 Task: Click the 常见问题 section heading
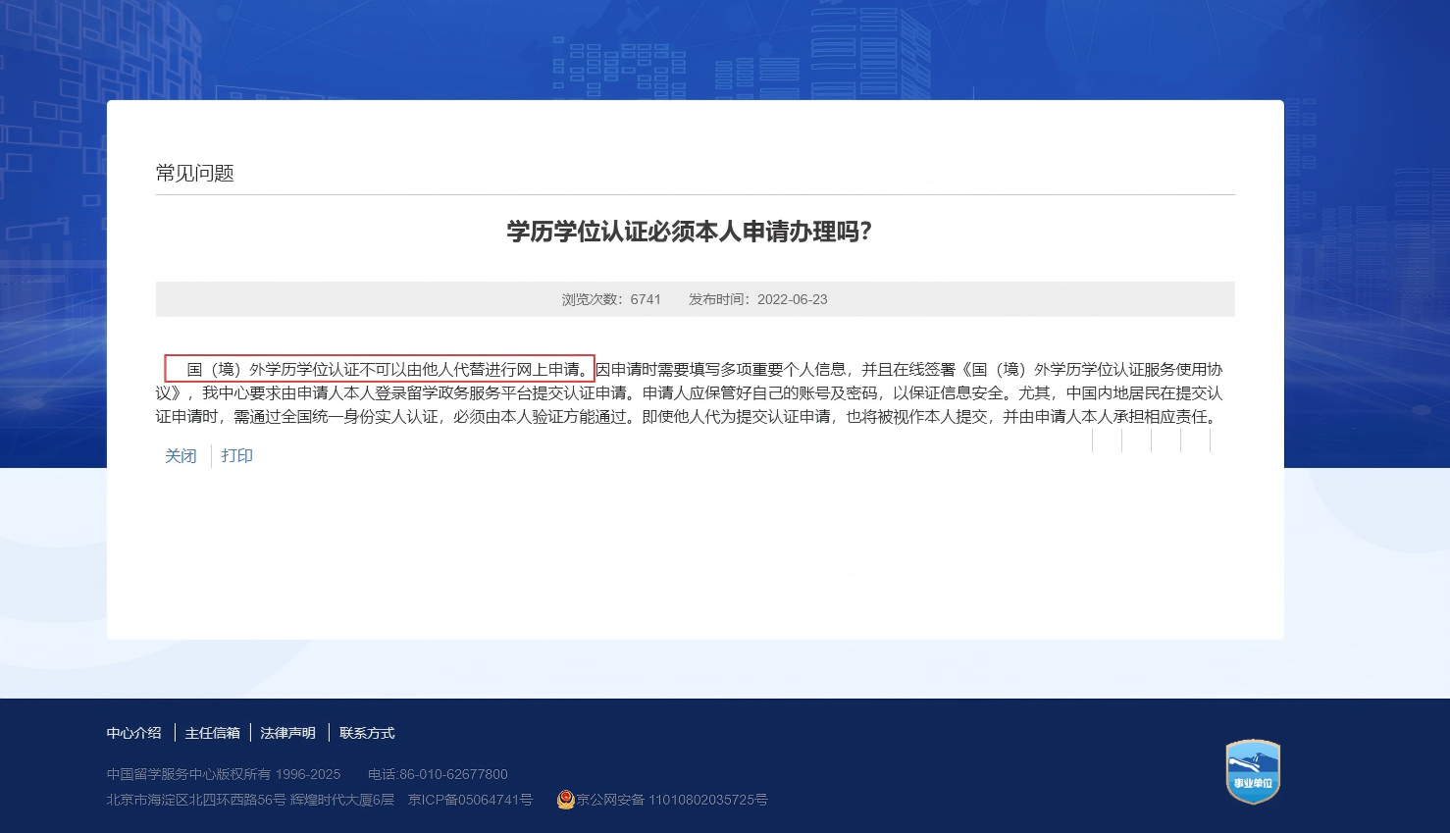pos(195,173)
